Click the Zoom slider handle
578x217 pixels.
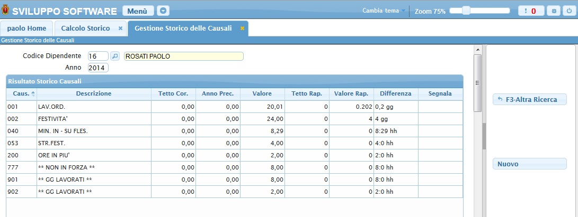(466, 10)
